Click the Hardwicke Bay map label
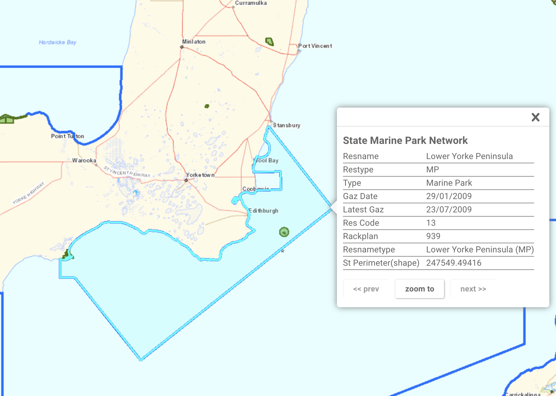This screenshot has height=396, width=556. 57,42
